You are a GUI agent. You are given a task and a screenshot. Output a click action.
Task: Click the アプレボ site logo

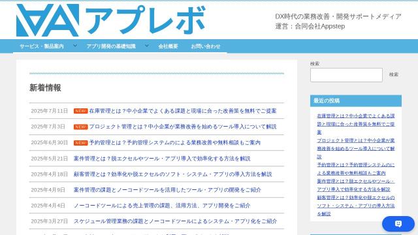(x=110, y=20)
